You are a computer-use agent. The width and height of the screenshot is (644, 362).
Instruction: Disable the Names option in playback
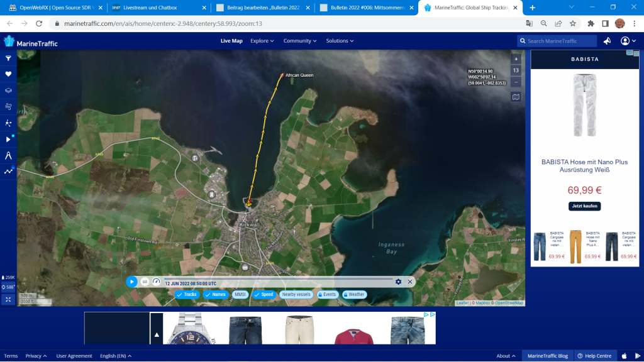(215, 294)
